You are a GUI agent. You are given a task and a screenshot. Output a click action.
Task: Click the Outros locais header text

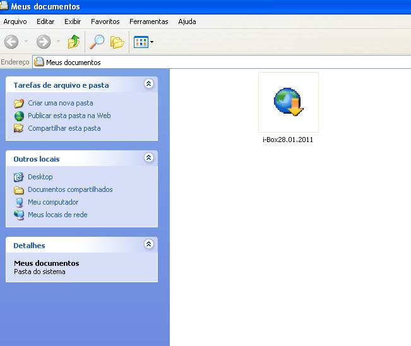[x=37, y=159]
